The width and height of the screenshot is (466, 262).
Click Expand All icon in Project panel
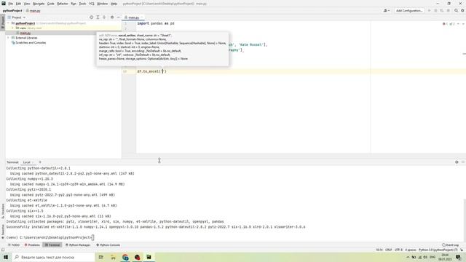98,17
